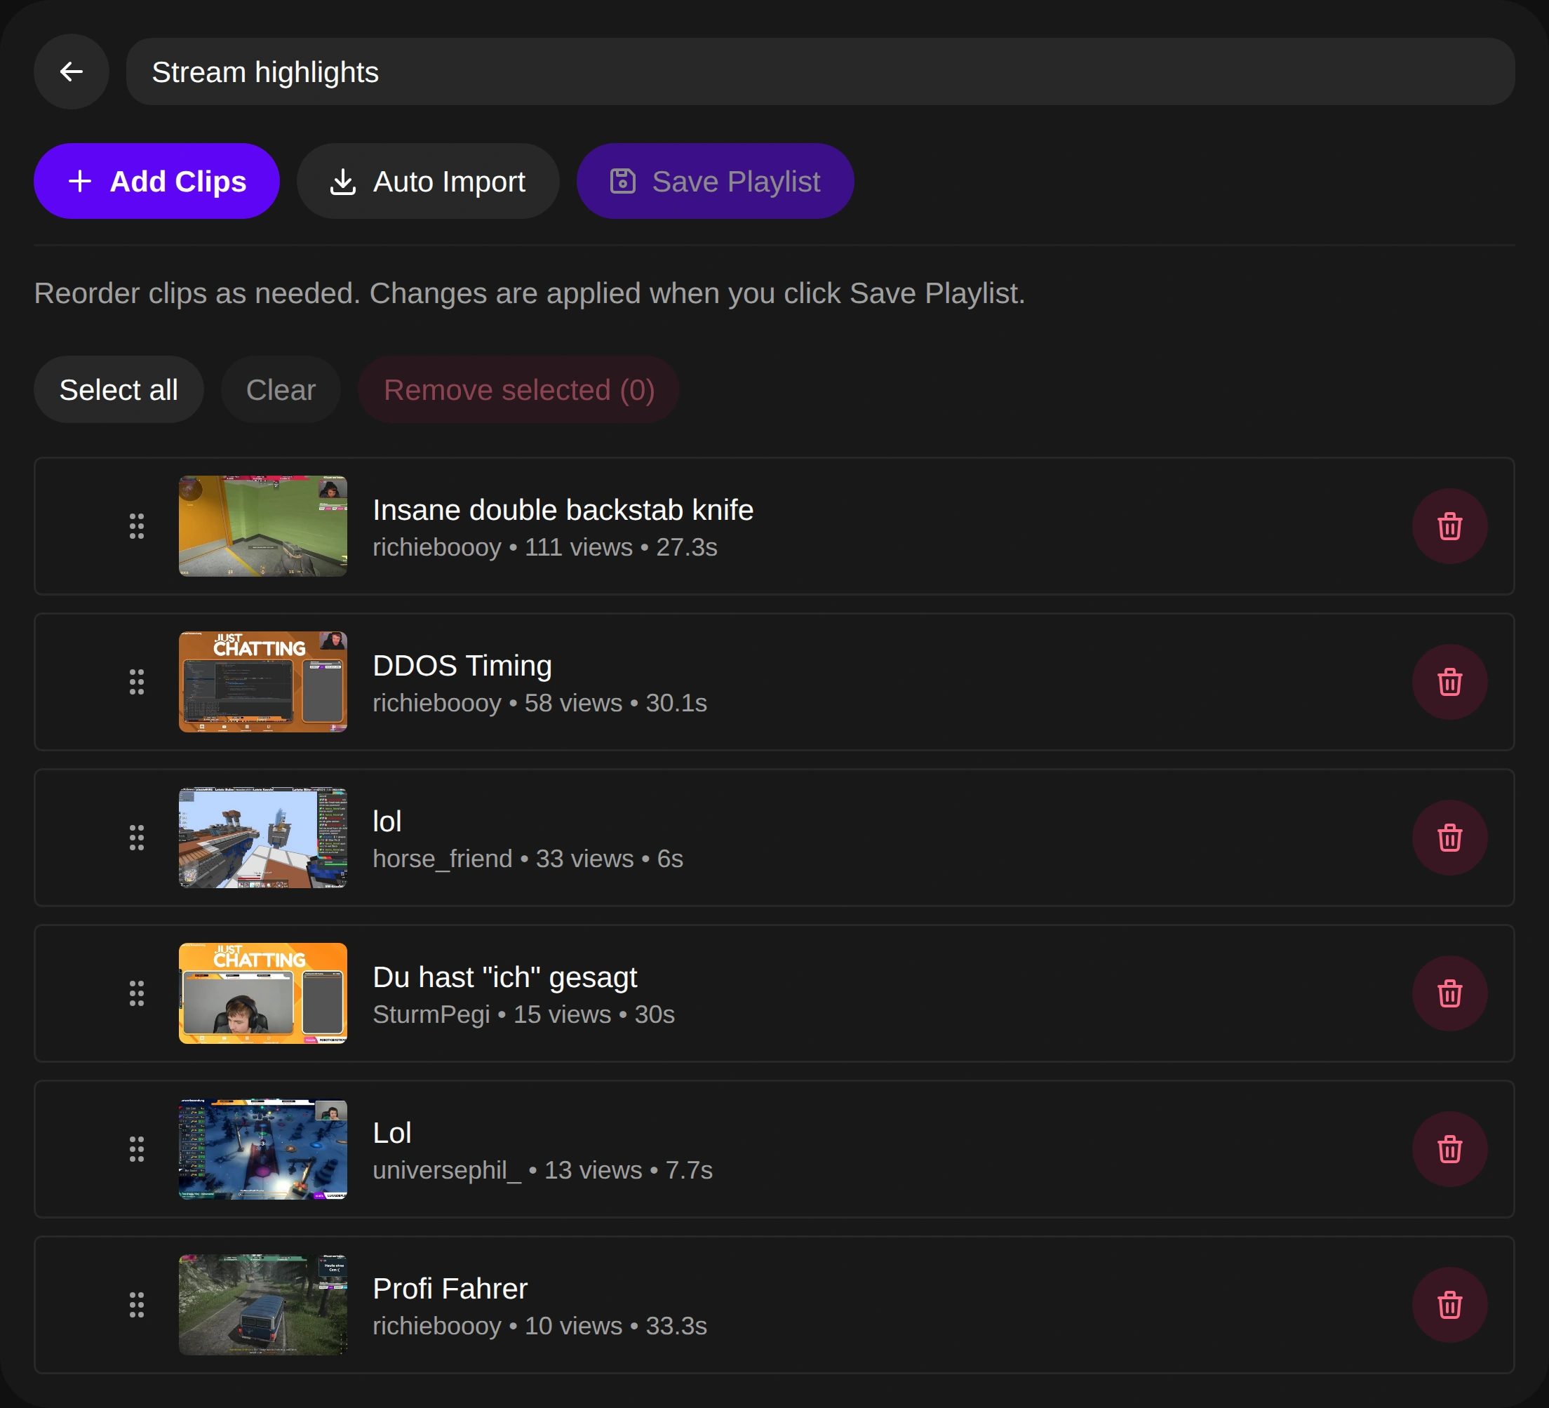Viewport: 1549px width, 1408px height.
Task: Click the drag handle for horse_friend's lol clip
Action: [x=137, y=838]
